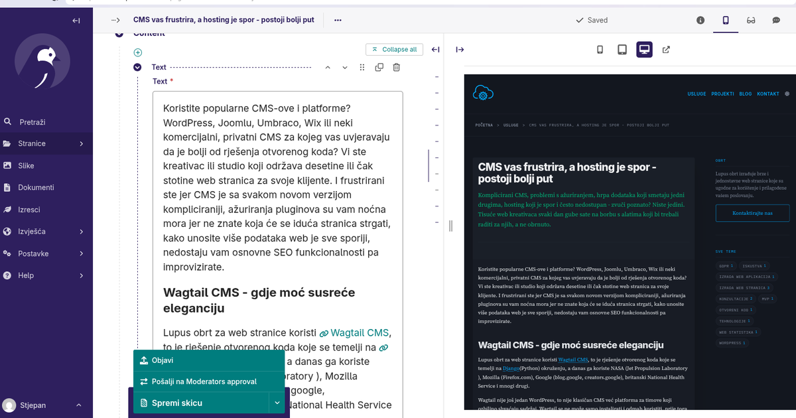Click the Stjepan user avatar
Image resolution: width=796 pixels, height=418 pixels.
pos(9,405)
